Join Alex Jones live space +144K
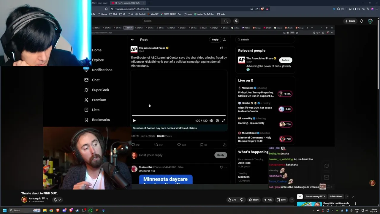Viewport: 380px width, 214px height. 285,94
